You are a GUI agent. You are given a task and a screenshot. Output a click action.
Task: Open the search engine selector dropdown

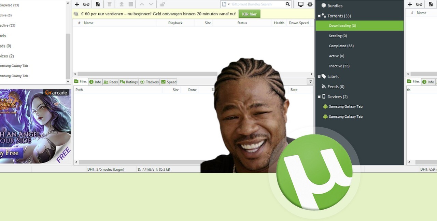pos(228,4)
